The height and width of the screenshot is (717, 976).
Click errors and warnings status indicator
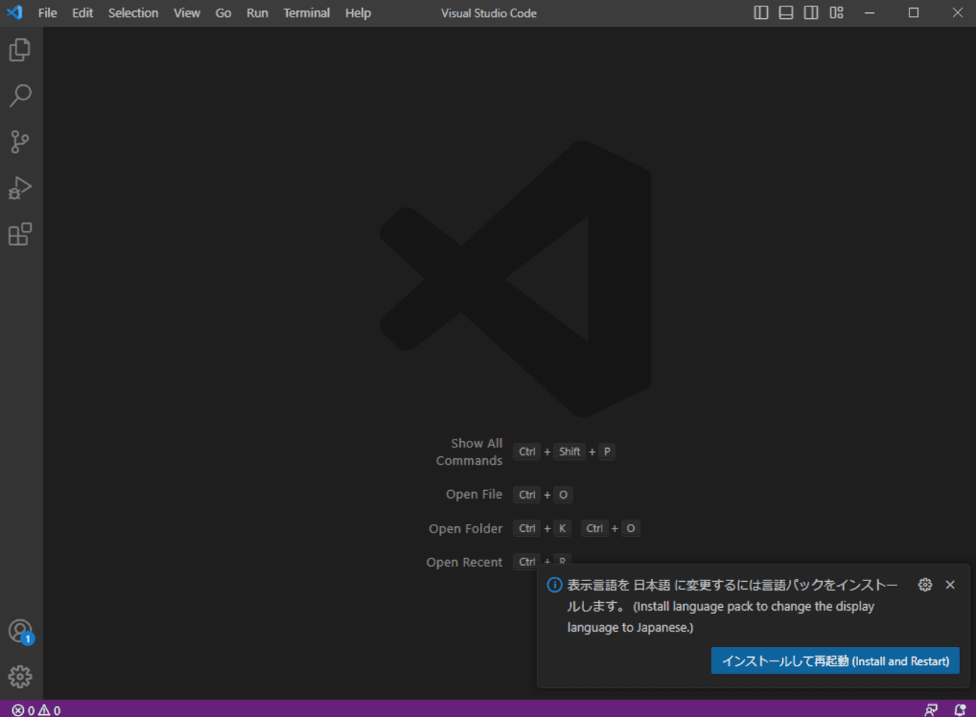36,710
